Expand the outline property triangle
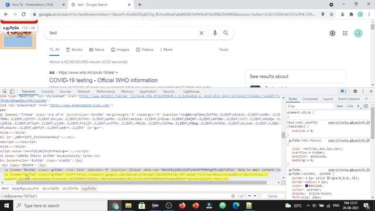The width and height of the screenshot is (375, 211). click(308, 131)
